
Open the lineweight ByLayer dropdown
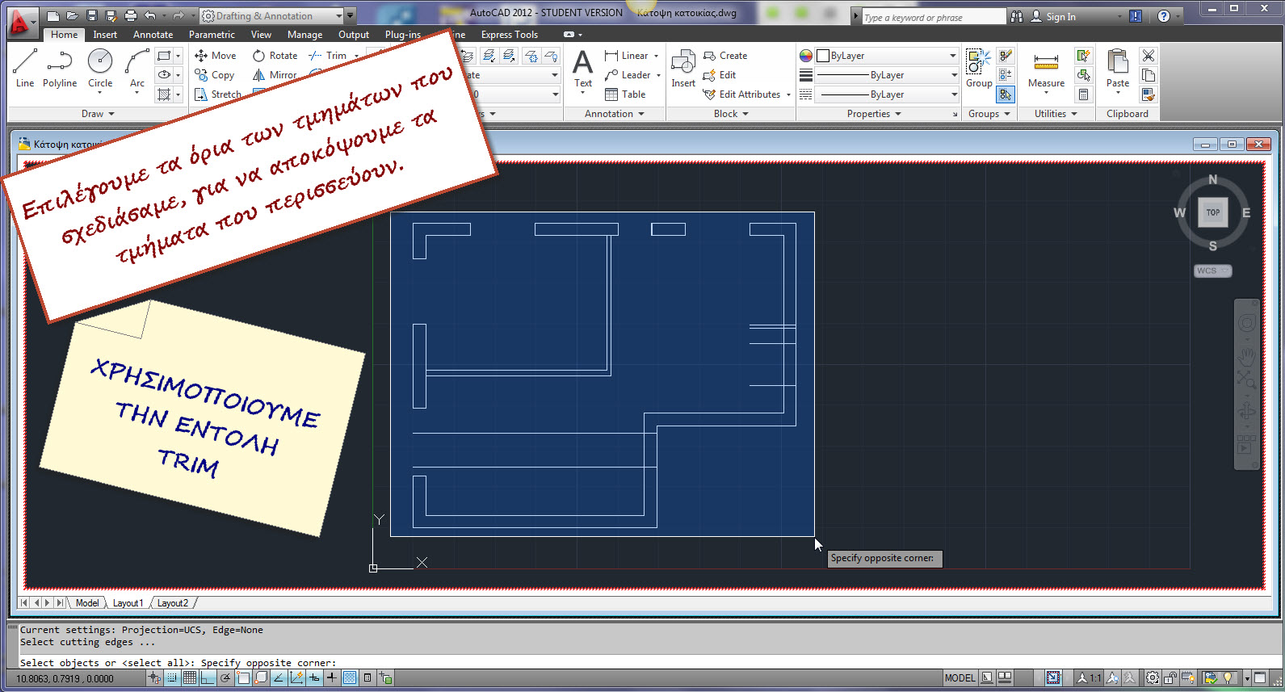coord(886,75)
